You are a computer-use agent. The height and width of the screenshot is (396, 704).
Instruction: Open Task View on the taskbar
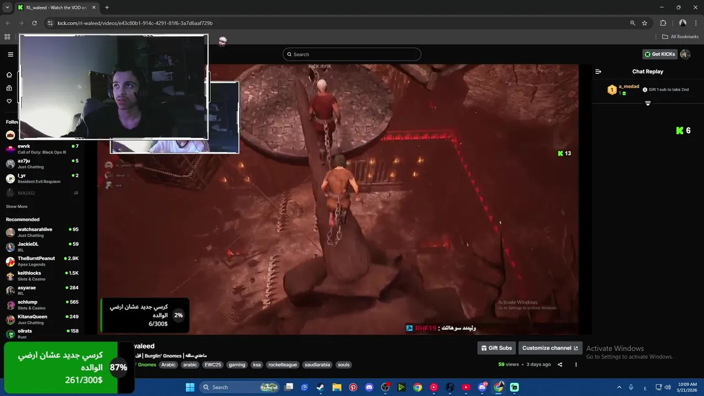tap(289, 387)
